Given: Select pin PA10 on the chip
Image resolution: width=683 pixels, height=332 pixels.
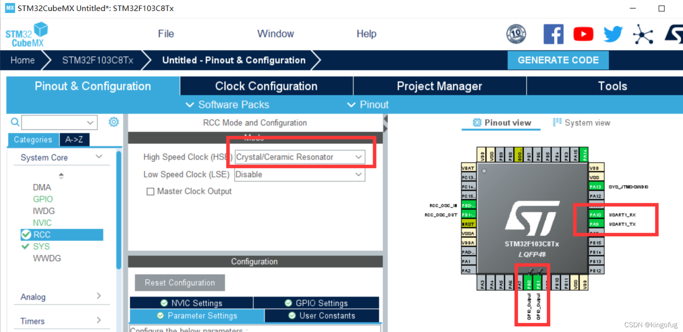Looking at the screenshot, I should 596,215.
